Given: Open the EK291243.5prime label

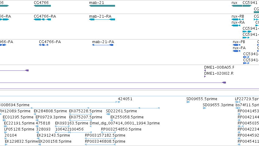Looking at the screenshot, I should (53, 135).
